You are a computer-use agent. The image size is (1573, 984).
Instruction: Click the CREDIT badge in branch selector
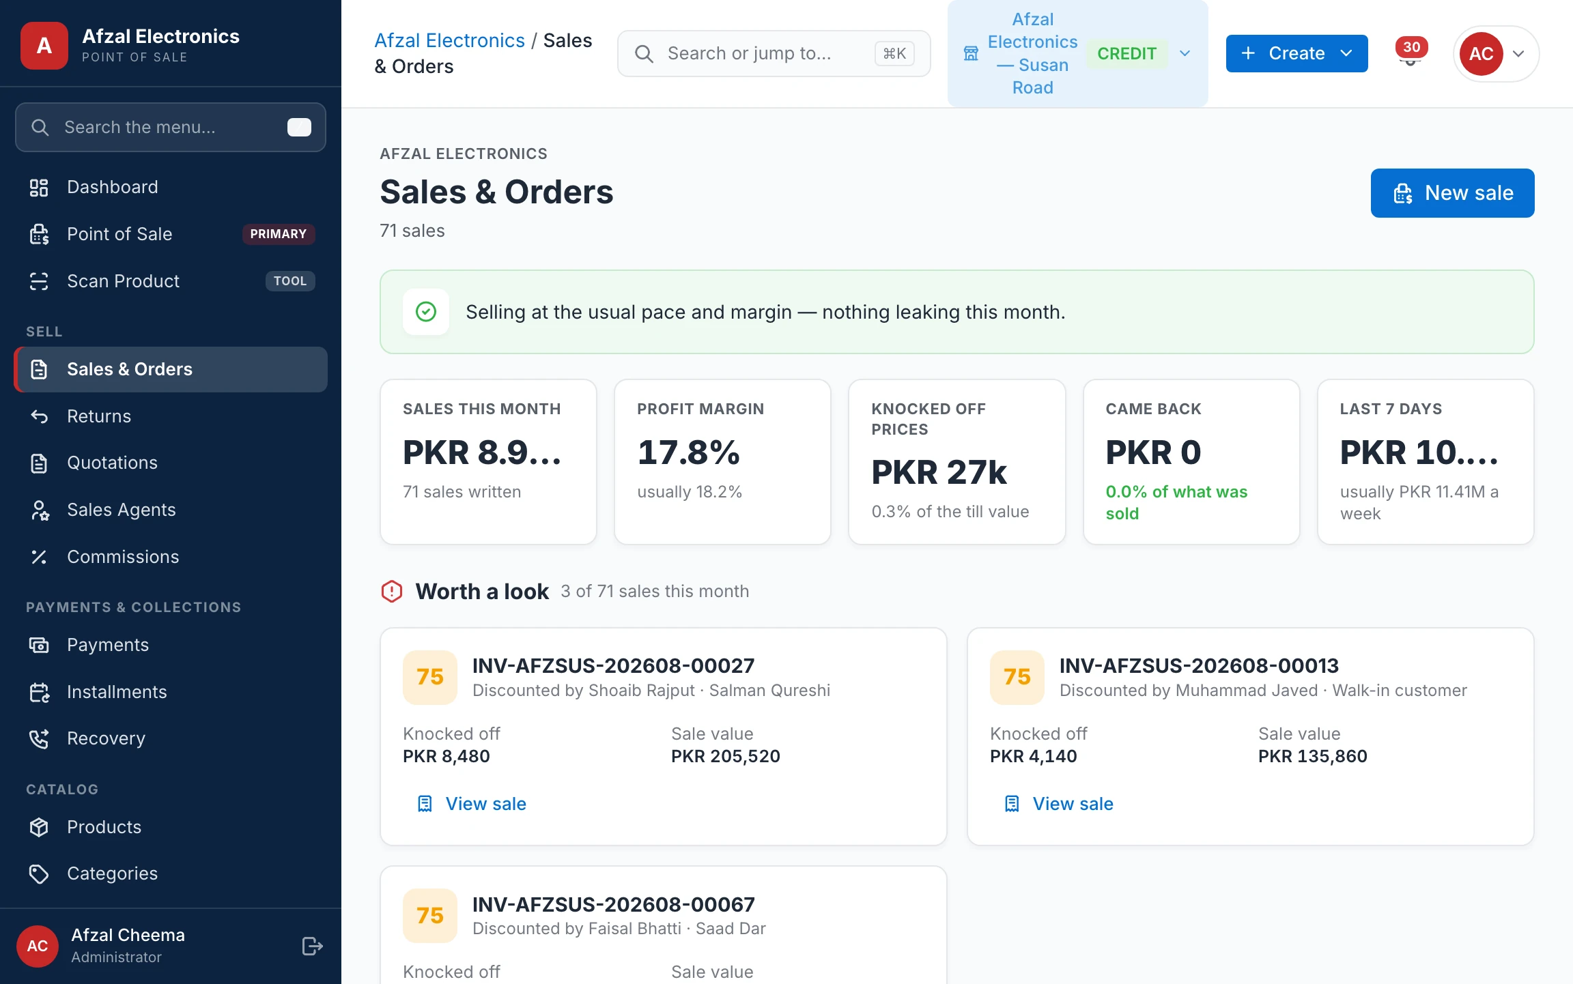[x=1126, y=53]
